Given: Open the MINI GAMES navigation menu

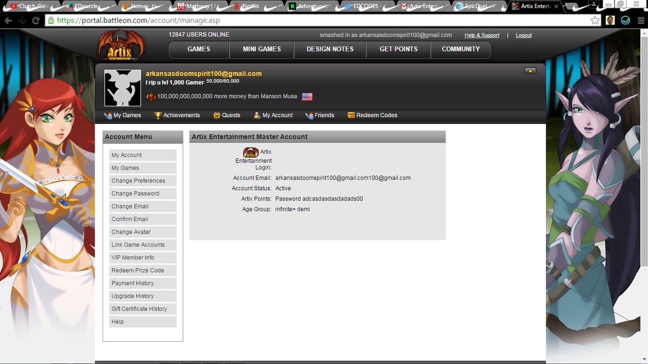Looking at the screenshot, I should (x=262, y=49).
